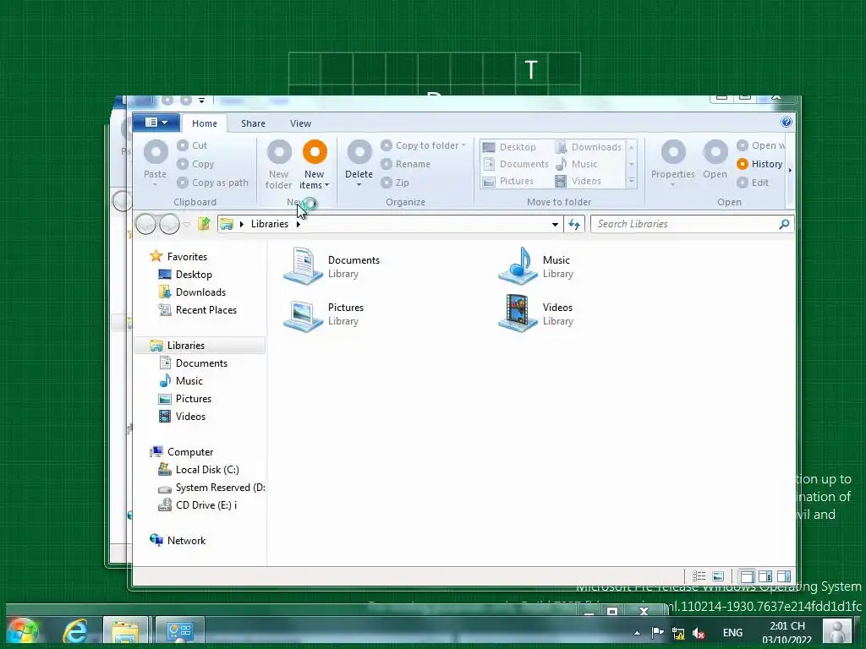866x649 pixels.
Task: Click the Cut command icon
Action: point(183,145)
